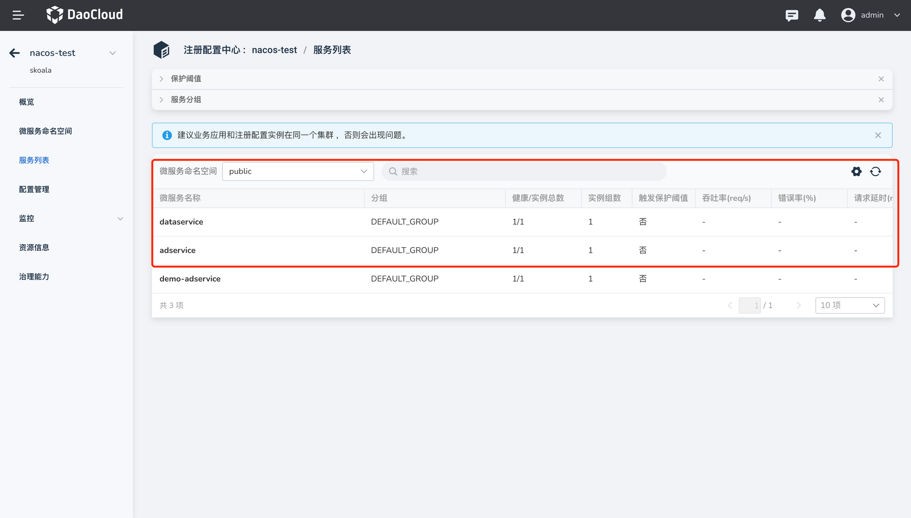Open the 概览 overview page
Screen dimensions: 911x518
[x=26, y=102]
